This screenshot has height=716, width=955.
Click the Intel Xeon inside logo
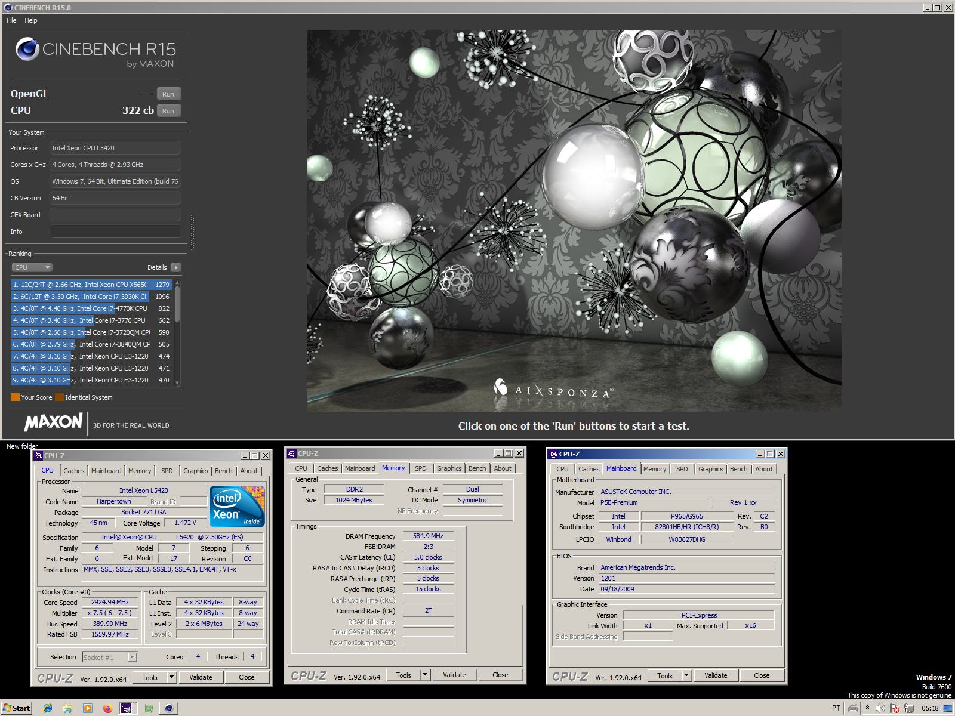click(237, 506)
